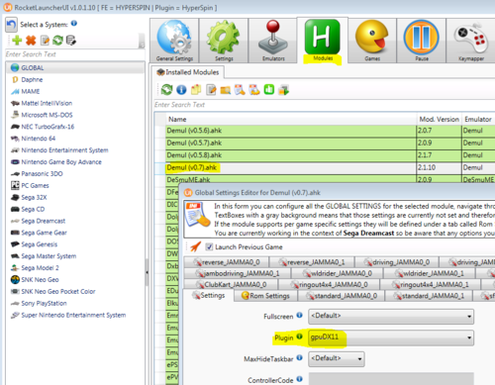Click the info icon beside Fullscreen
Viewport: 495px width, 385px height.
tap(299, 315)
